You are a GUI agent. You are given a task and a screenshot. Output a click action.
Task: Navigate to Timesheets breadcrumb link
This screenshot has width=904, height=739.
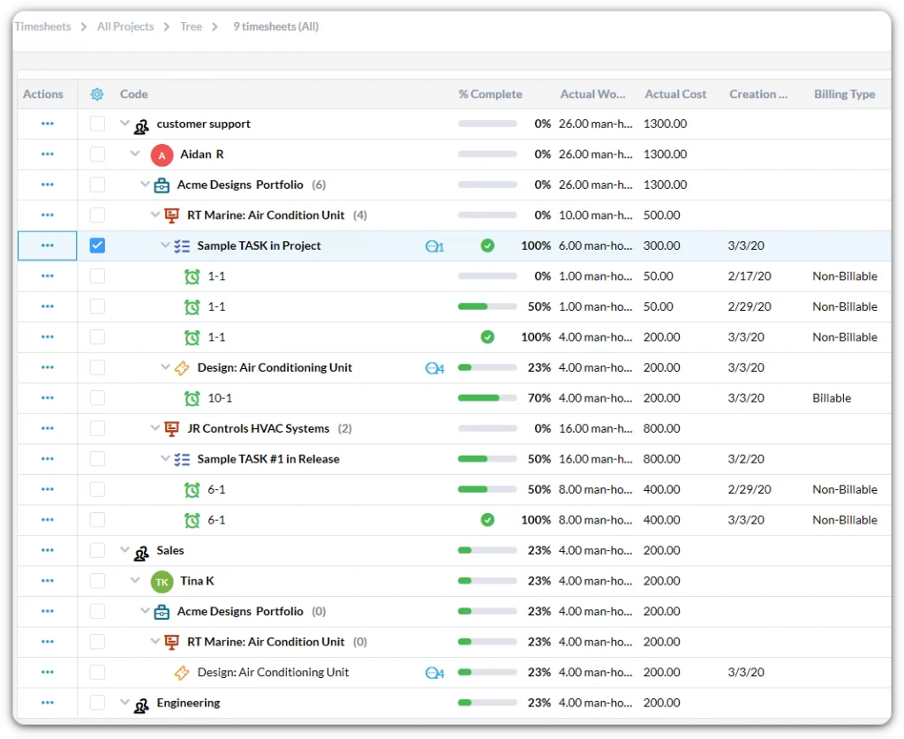[42, 26]
